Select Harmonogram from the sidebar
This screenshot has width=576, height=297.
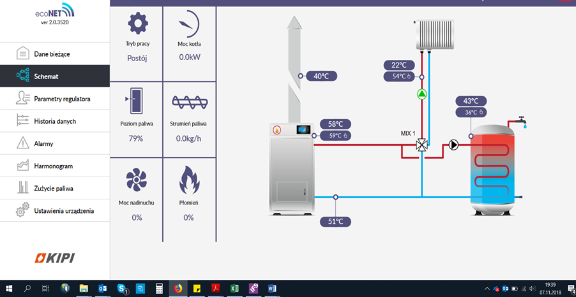pos(53,166)
